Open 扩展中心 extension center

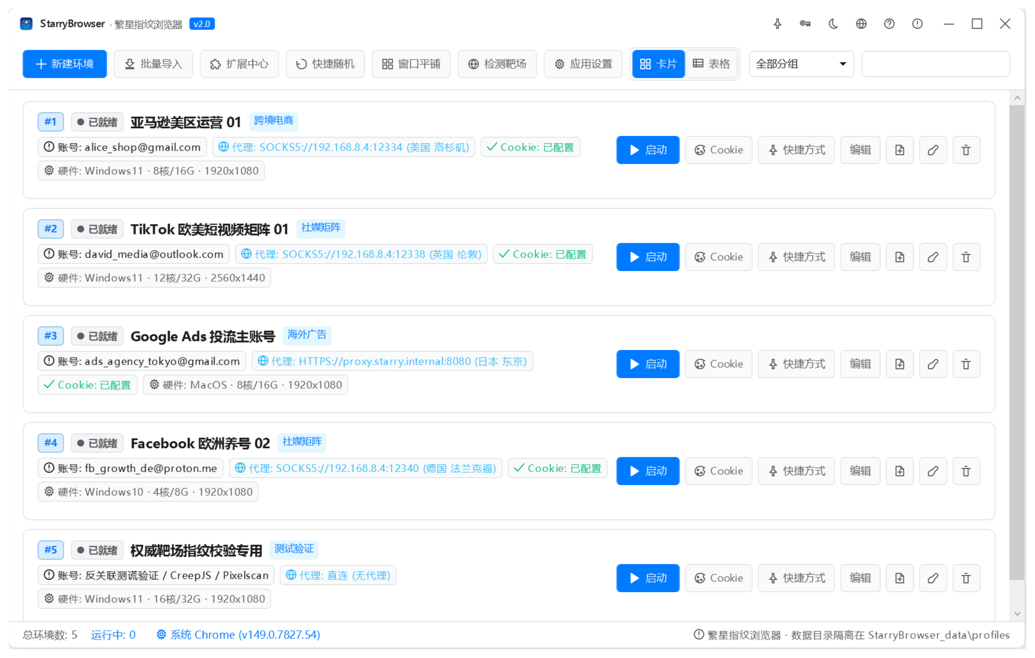[x=239, y=64]
